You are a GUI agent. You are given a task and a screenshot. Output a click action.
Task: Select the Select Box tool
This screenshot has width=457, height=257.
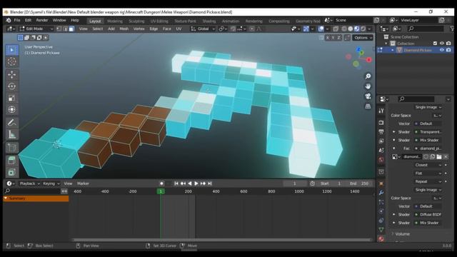12,50
